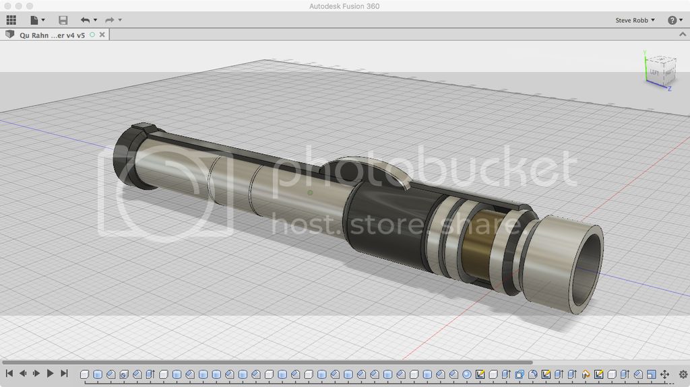Screen dimensions: 690x387
Task: Undo the last action
Action: [x=85, y=20]
